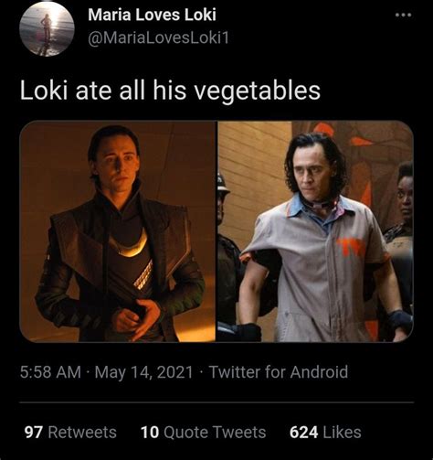This screenshot has width=433, height=460.
Task: Open the @MariaLovesLoki1 handle link
Action: coord(158,38)
